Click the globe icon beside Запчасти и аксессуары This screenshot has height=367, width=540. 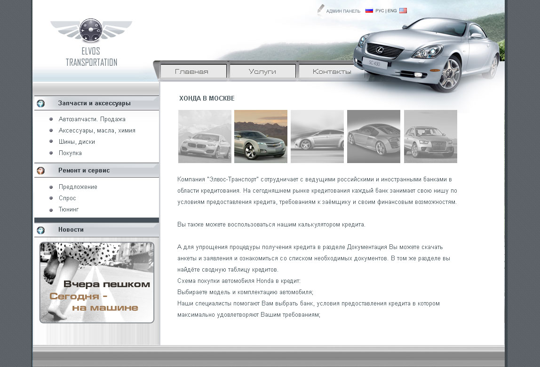(40, 103)
